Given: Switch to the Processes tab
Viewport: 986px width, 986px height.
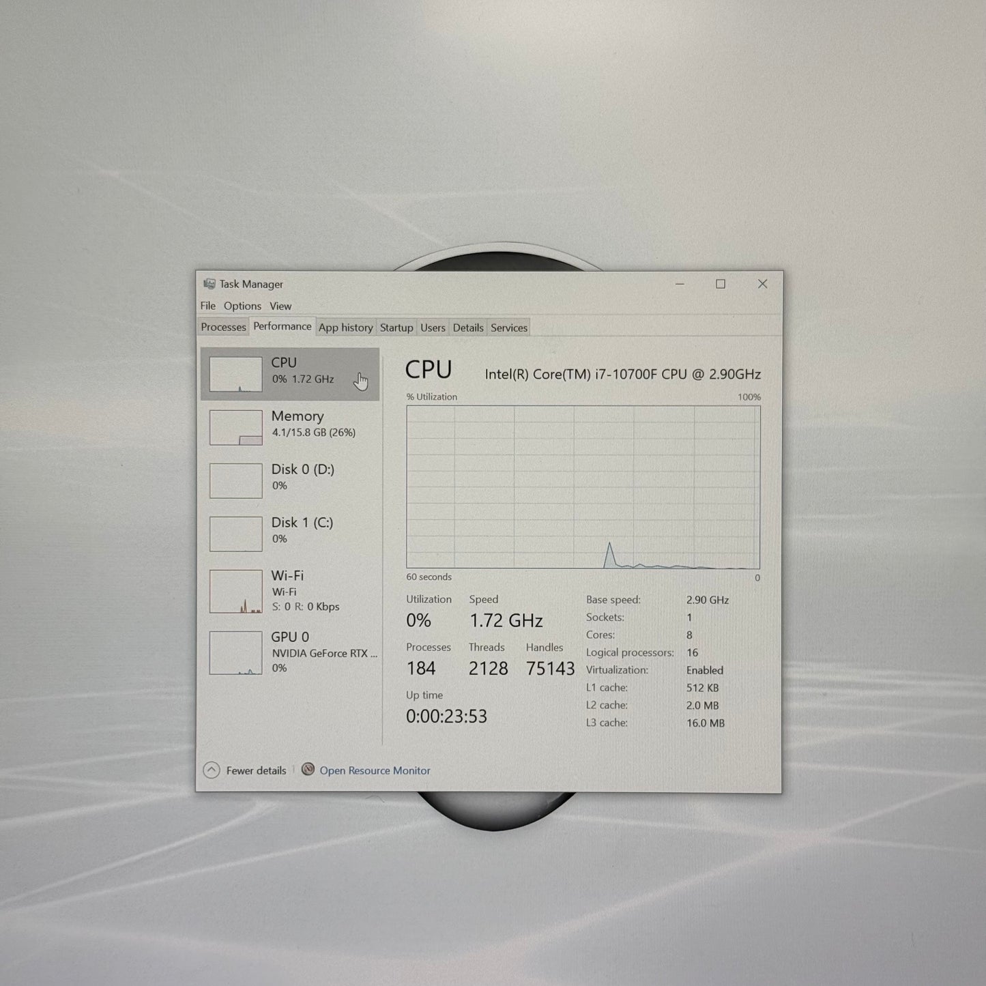Looking at the screenshot, I should click(223, 328).
